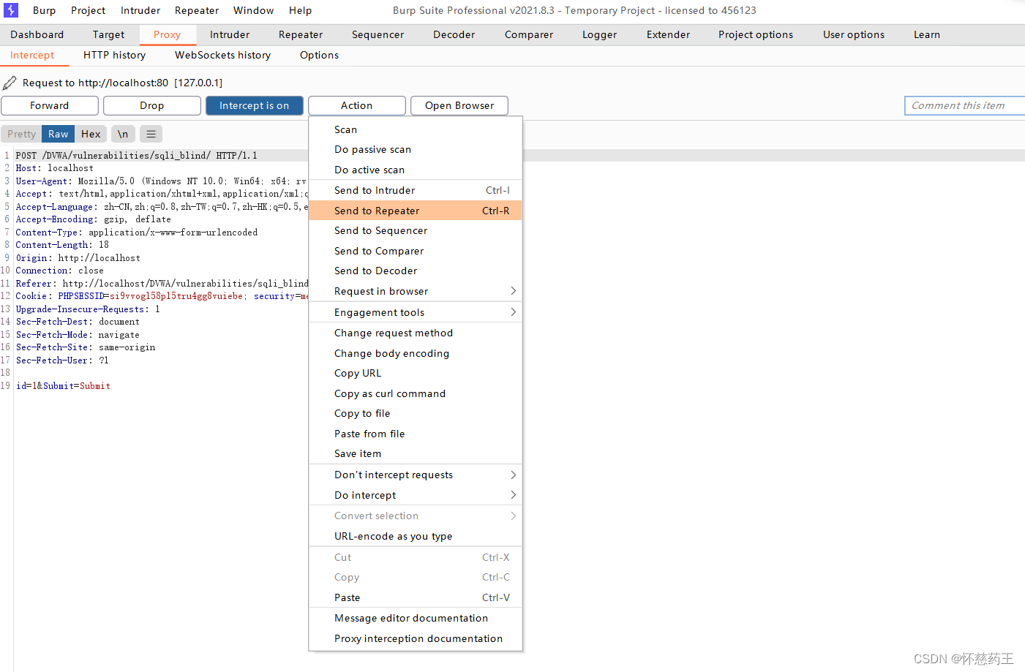Switch editor view to Hex
The height and width of the screenshot is (672, 1025).
(x=91, y=134)
